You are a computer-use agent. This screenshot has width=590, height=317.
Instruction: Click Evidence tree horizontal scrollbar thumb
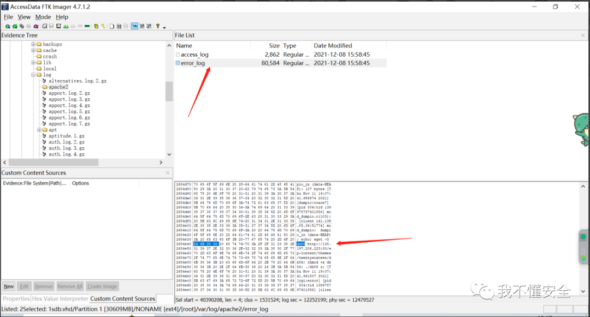point(54,162)
